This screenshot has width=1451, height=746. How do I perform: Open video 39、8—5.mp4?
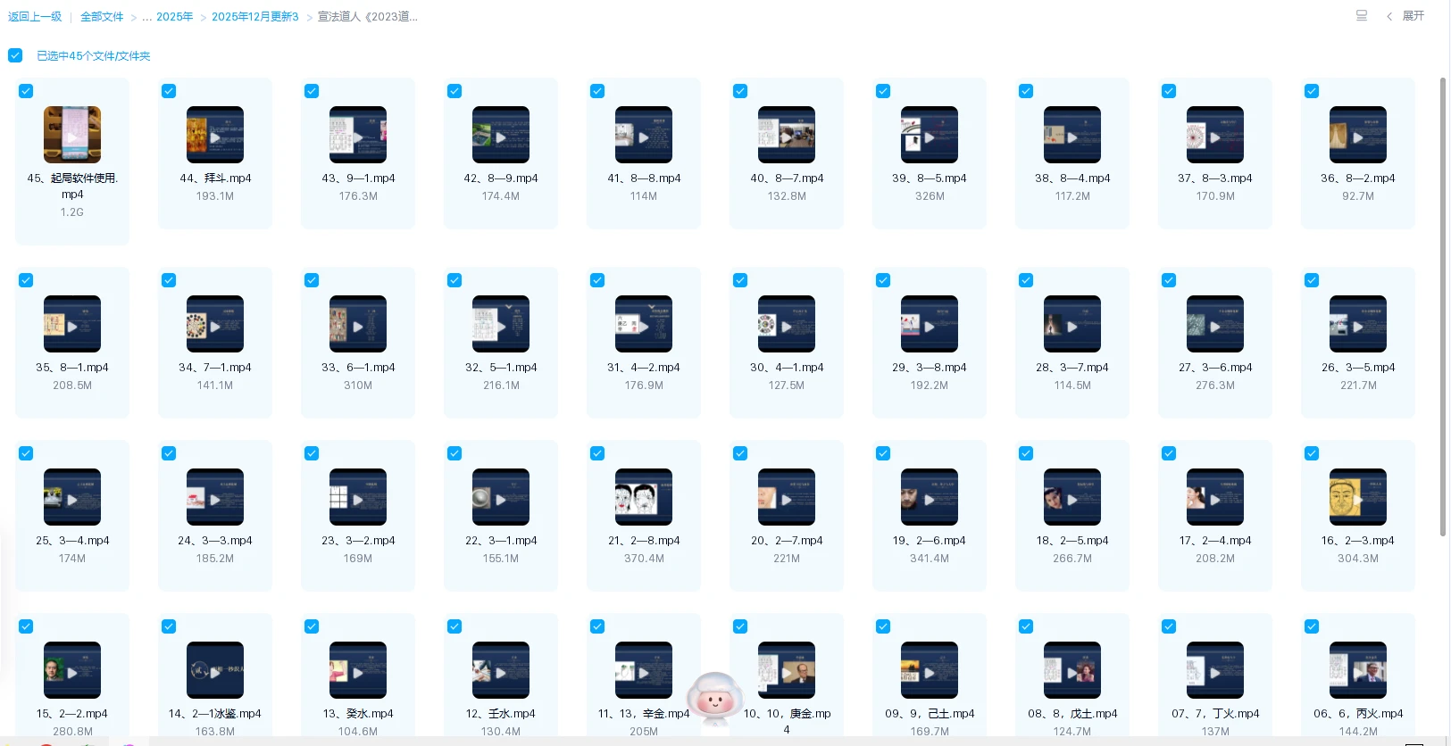pyautogui.click(x=930, y=135)
